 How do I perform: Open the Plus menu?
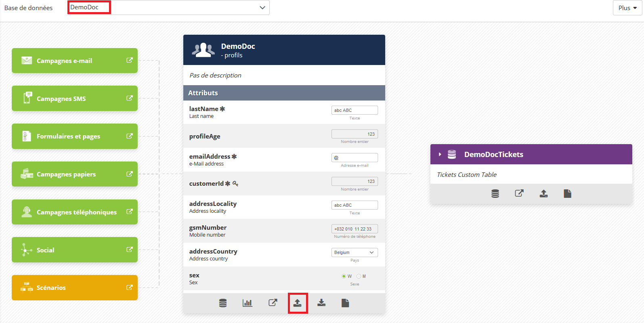point(627,8)
